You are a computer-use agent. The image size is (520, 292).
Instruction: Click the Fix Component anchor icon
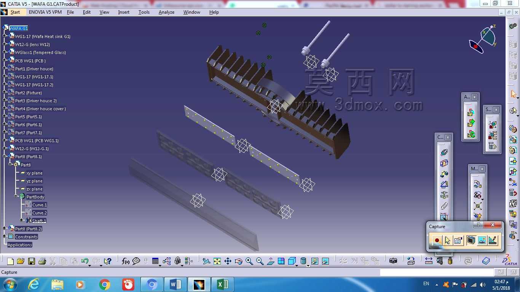pyautogui.click(x=444, y=195)
